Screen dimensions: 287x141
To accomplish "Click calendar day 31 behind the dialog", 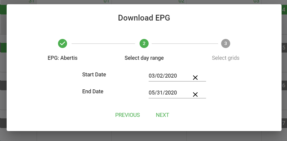I will [31, 2].
